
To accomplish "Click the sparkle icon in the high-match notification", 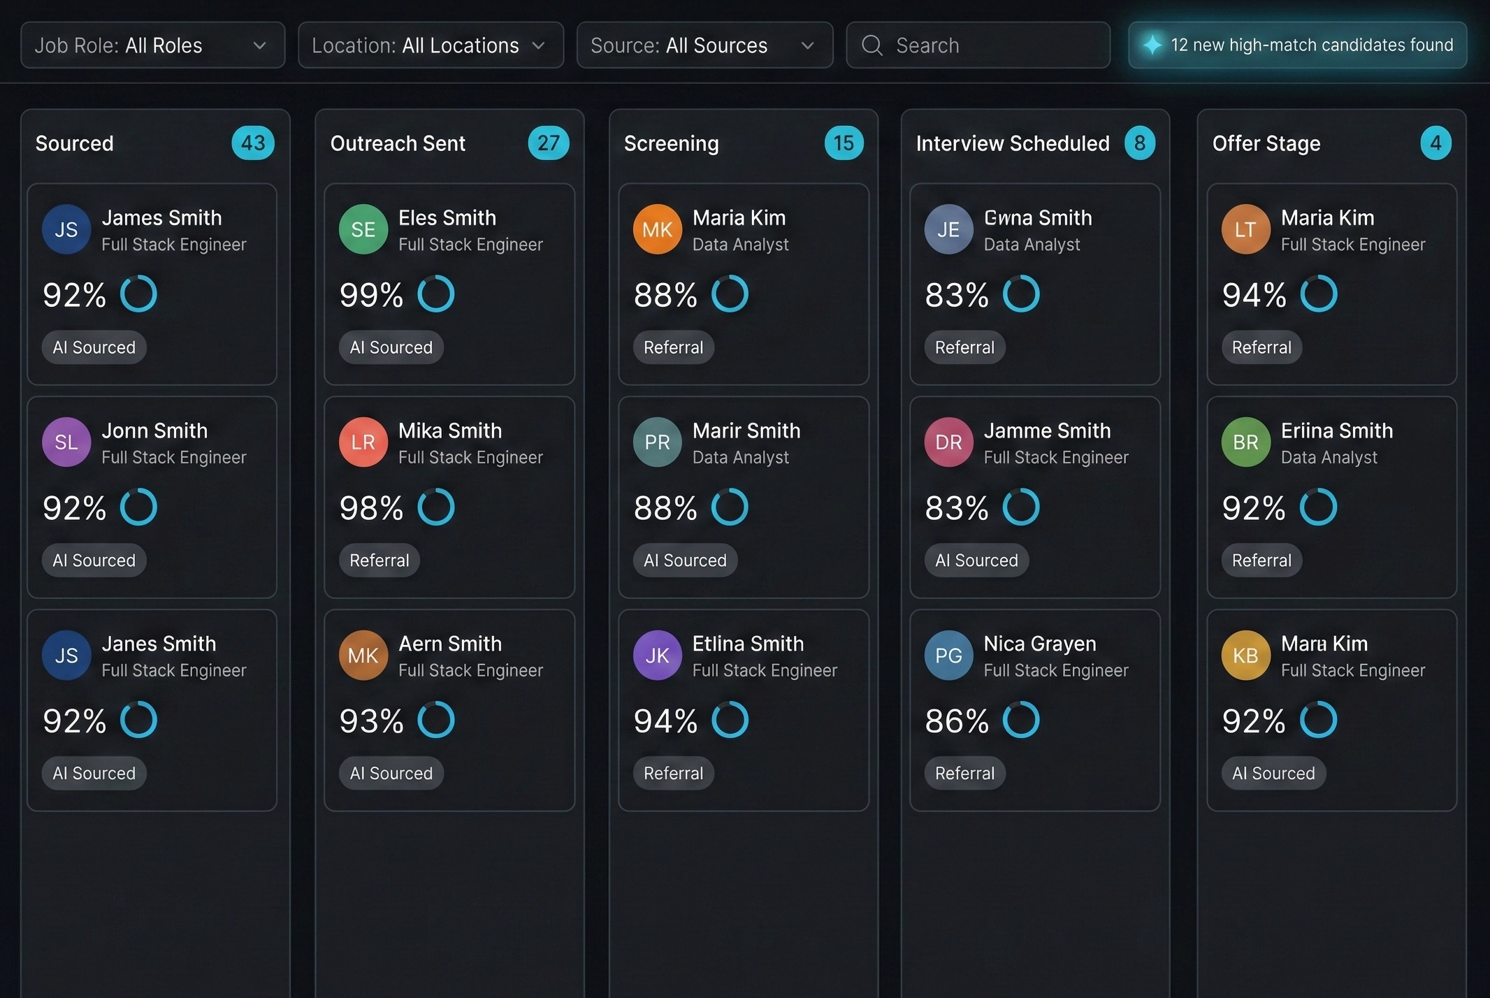I will coord(1152,45).
